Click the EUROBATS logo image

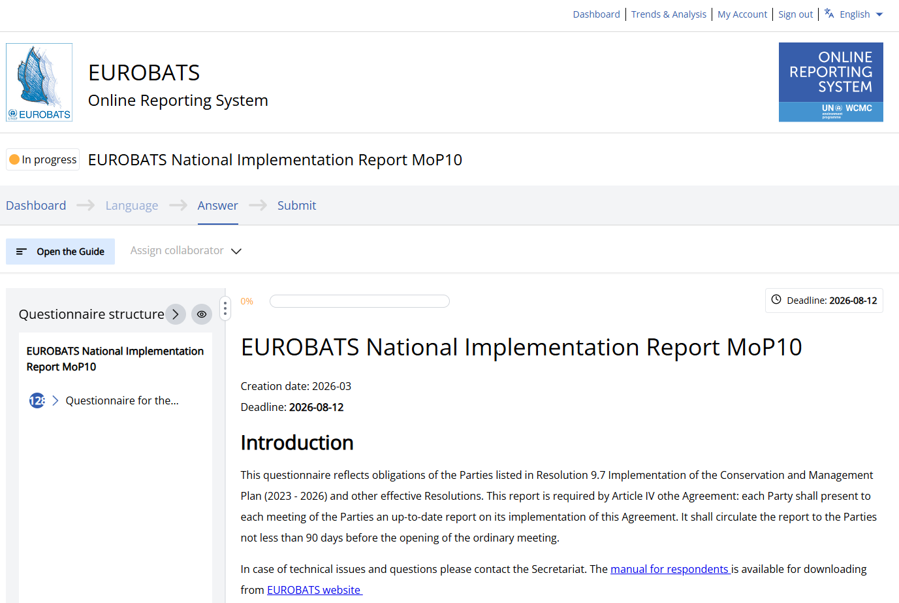pos(39,82)
